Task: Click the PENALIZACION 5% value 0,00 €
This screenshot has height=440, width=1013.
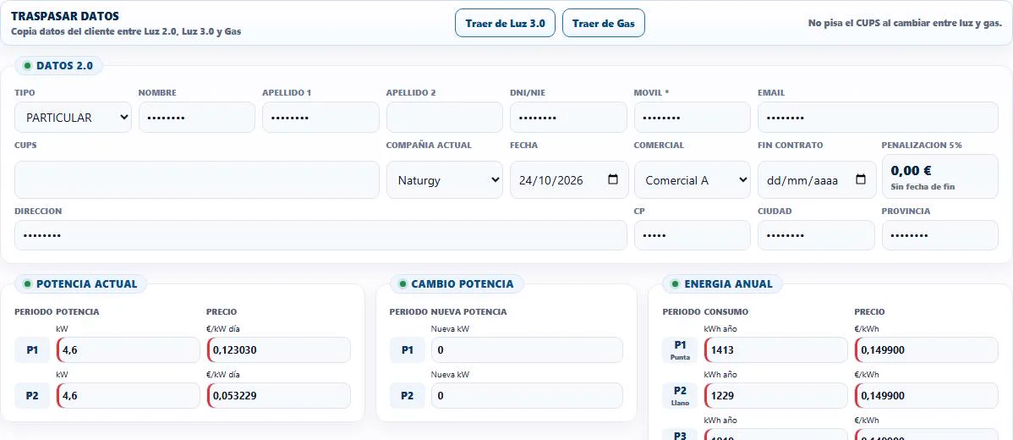Action: pos(911,171)
